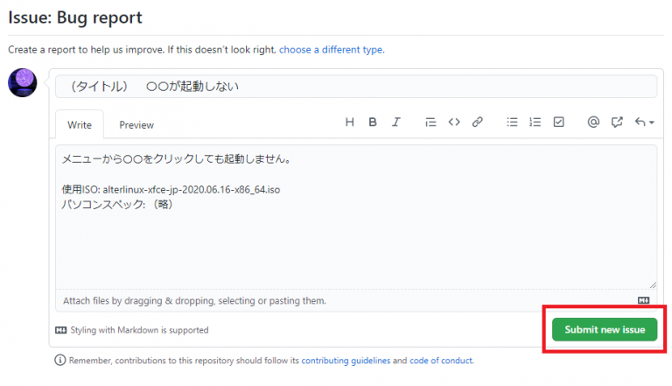The width and height of the screenshot is (672, 386).
Task: Reference an issue or pull request
Action: pyautogui.click(x=616, y=123)
